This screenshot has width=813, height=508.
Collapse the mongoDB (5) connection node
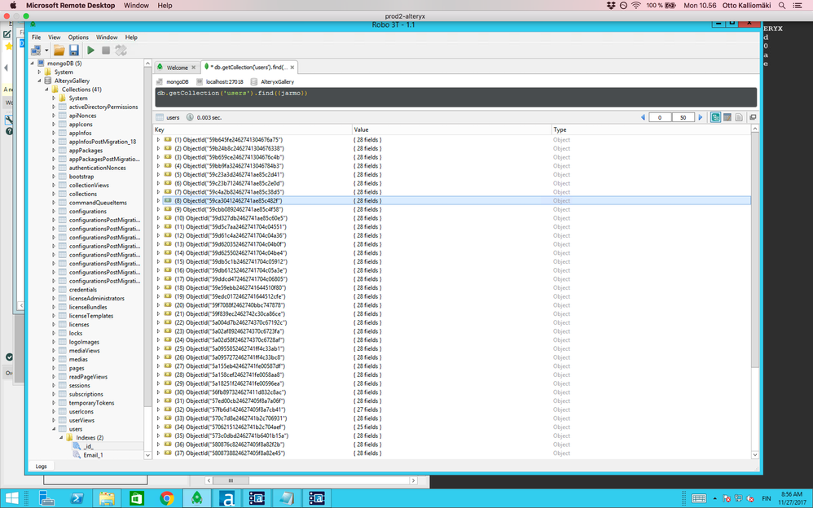point(32,63)
